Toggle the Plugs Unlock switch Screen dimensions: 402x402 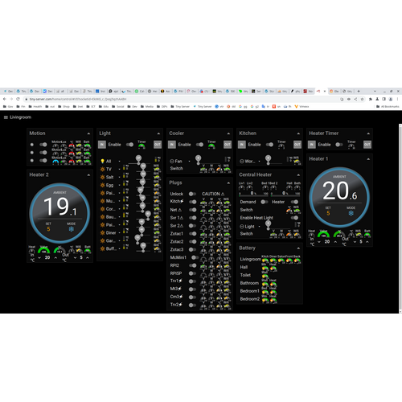tap(192, 194)
